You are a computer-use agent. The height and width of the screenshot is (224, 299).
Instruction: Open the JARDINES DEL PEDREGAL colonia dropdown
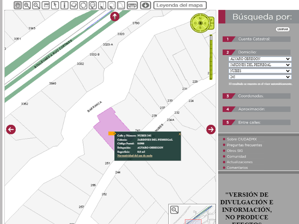(260, 65)
